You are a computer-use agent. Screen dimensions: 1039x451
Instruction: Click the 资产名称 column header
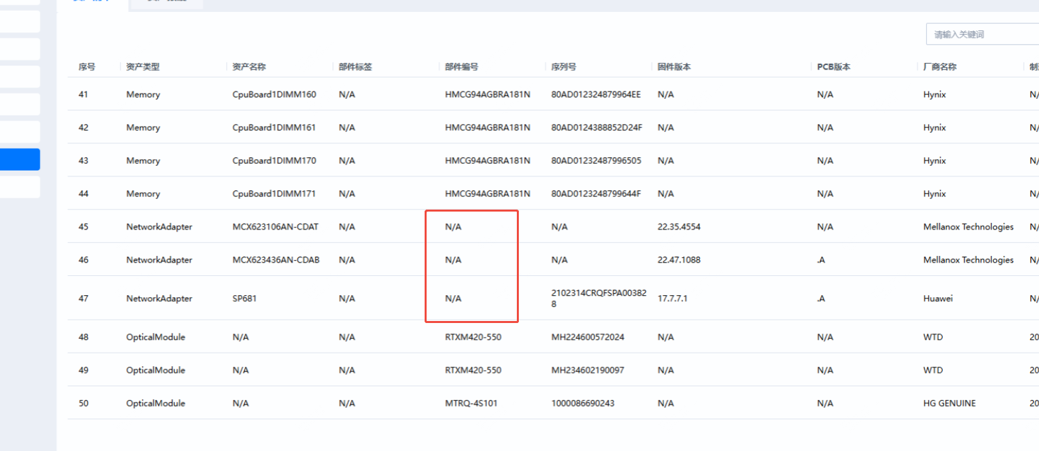coord(249,67)
